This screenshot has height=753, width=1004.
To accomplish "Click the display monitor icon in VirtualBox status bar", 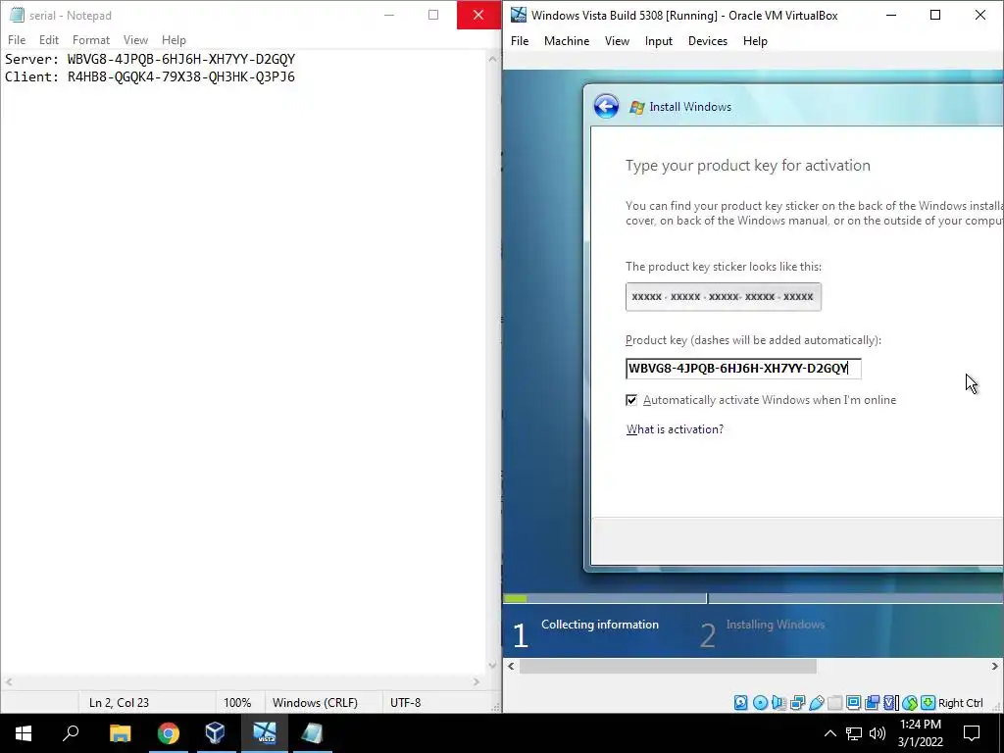I will 854,702.
